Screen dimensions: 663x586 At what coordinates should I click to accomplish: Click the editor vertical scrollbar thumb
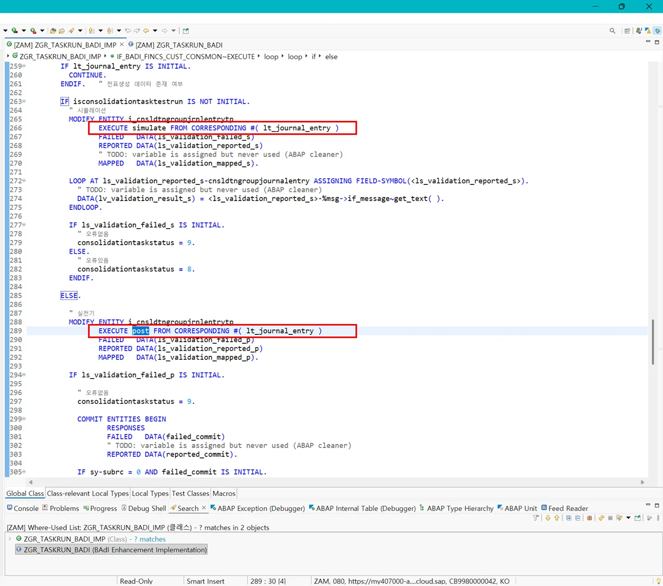[x=653, y=342]
